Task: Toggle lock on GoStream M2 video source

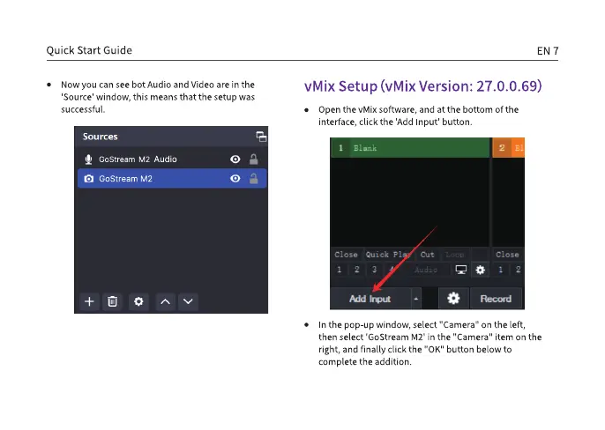Action: (255, 178)
